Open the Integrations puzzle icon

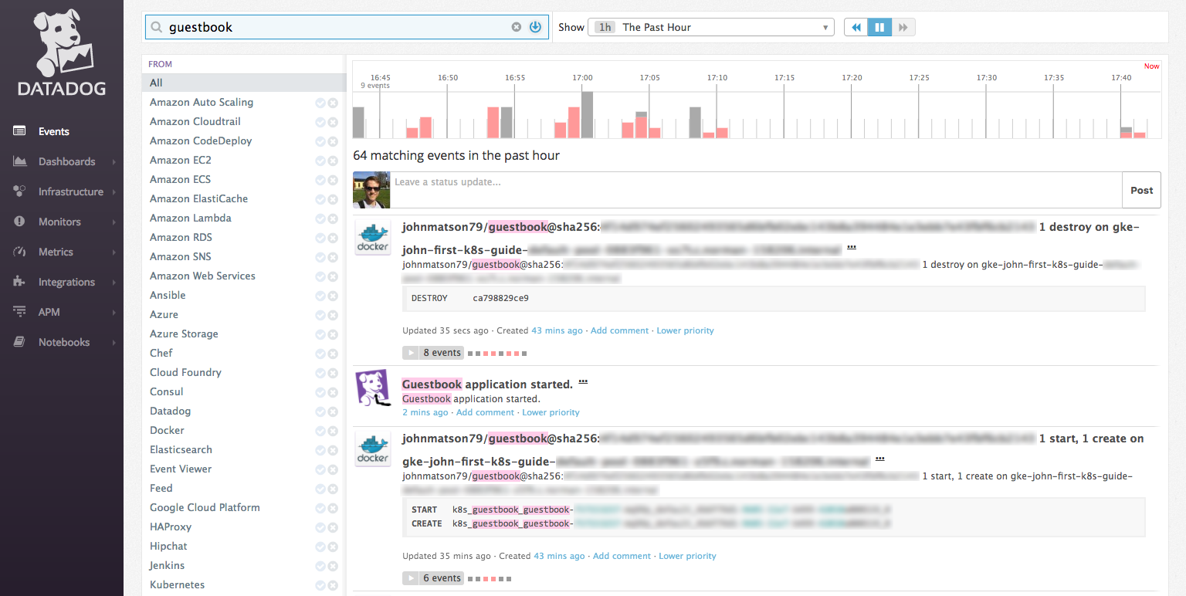click(x=19, y=282)
